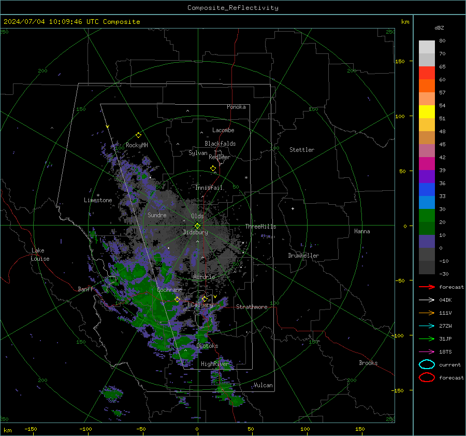Click the dBZ legend heading
The height and width of the screenshot is (436, 466).
(x=439, y=28)
